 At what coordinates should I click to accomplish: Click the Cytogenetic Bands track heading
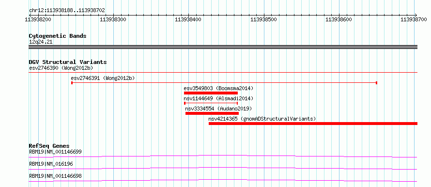pos(58,36)
